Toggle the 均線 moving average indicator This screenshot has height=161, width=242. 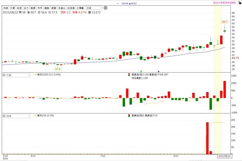click(6, 7)
